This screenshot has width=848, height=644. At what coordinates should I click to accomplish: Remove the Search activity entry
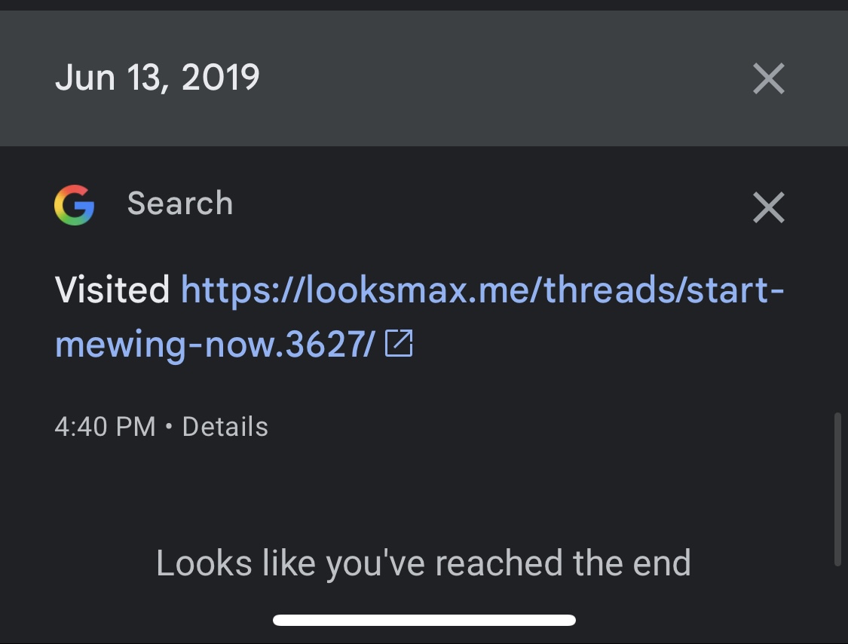point(769,207)
